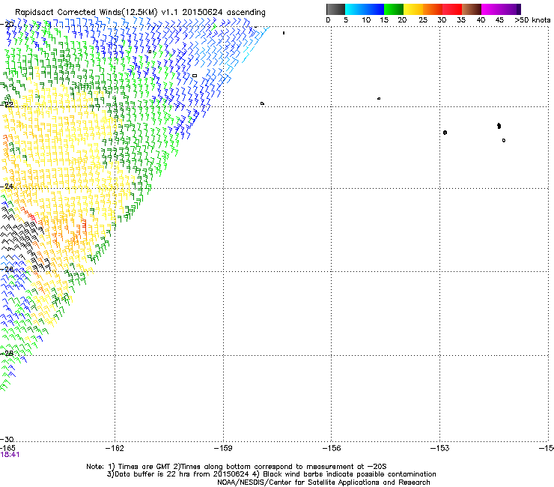
Task: Click the -24 latitude axis label
Action: click(x=7, y=187)
